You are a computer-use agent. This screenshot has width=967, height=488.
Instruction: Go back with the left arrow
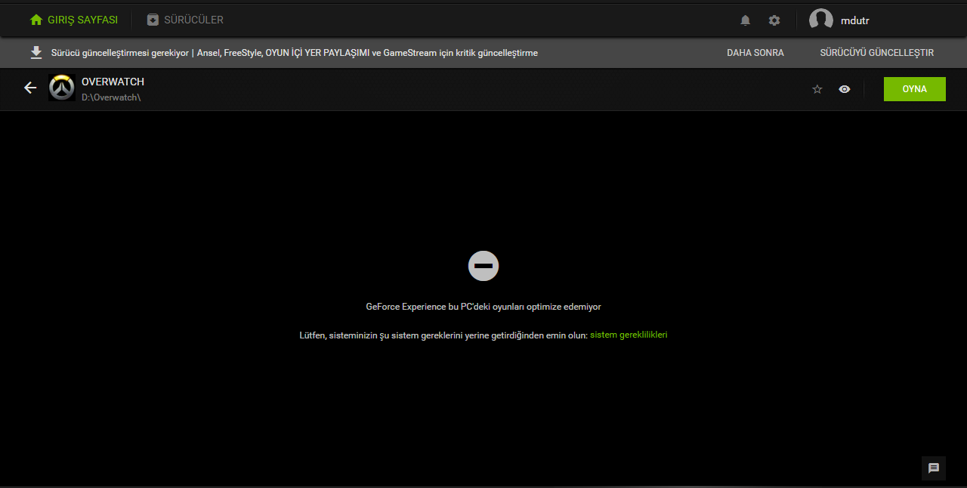click(30, 88)
